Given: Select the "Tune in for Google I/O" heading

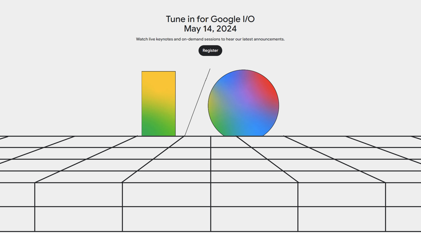Looking at the screenshot, I should point(210,19).
